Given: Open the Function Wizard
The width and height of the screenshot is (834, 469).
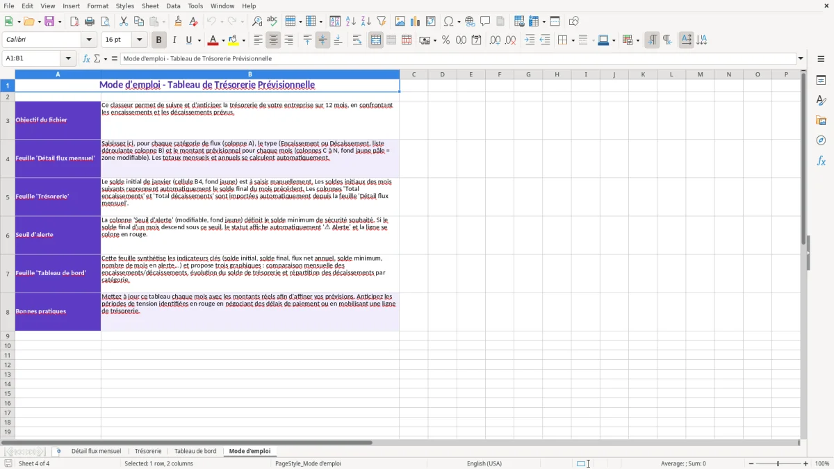Looking at the screenshot, I should pos(86,58).
